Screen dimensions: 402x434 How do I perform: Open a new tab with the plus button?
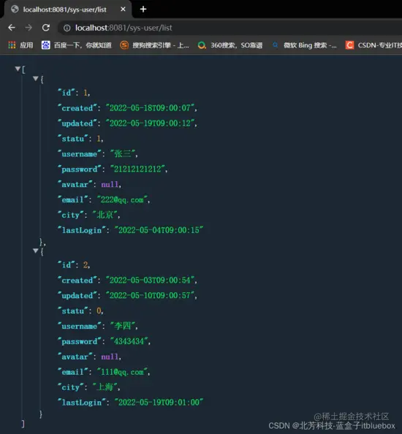[143, 9]
